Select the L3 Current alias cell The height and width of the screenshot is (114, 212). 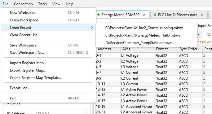137,84
